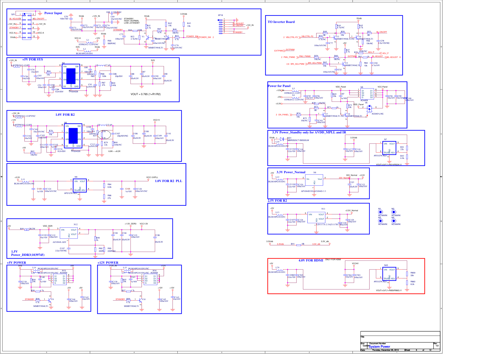This screenshot has height=354, width=501.
Task: Click the 'ON_PANEL' net label
Action: [x=283, y=115]
